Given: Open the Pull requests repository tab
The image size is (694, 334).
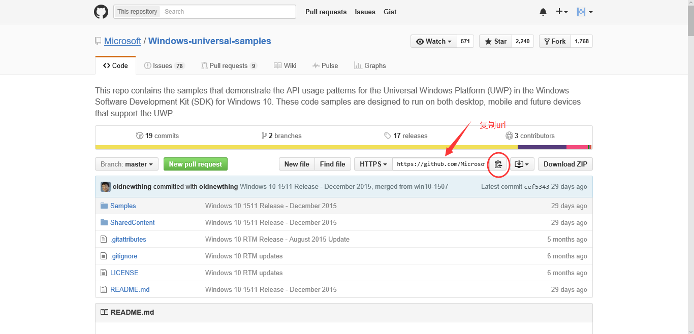Looking at the screenshot, I should [229, 65].
